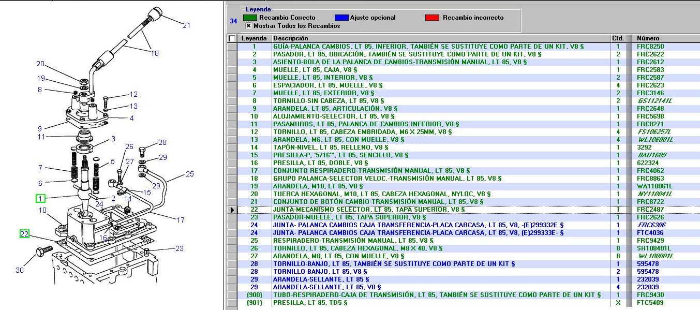Click gear knob callout 21 in diagram
The width and height of the screenshot is (700, 310).
tap(186, 25)
